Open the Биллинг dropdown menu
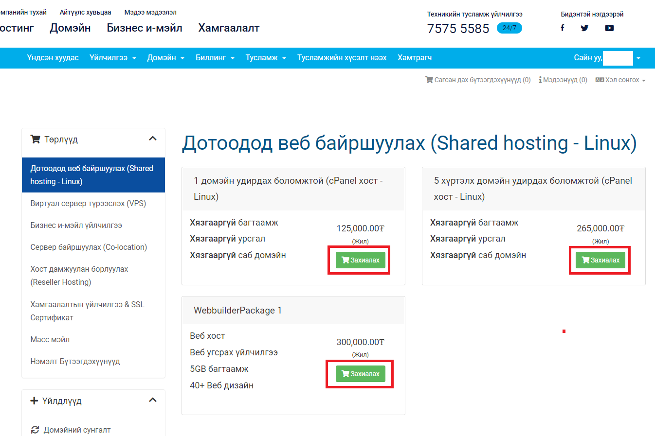This screenshot has height=436, width=655. coord(215,58)
